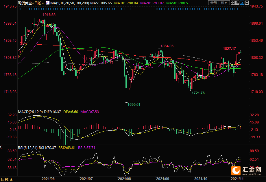
Task: Click the 1690.61 lowest price marker
Action: tap(134, 105)
